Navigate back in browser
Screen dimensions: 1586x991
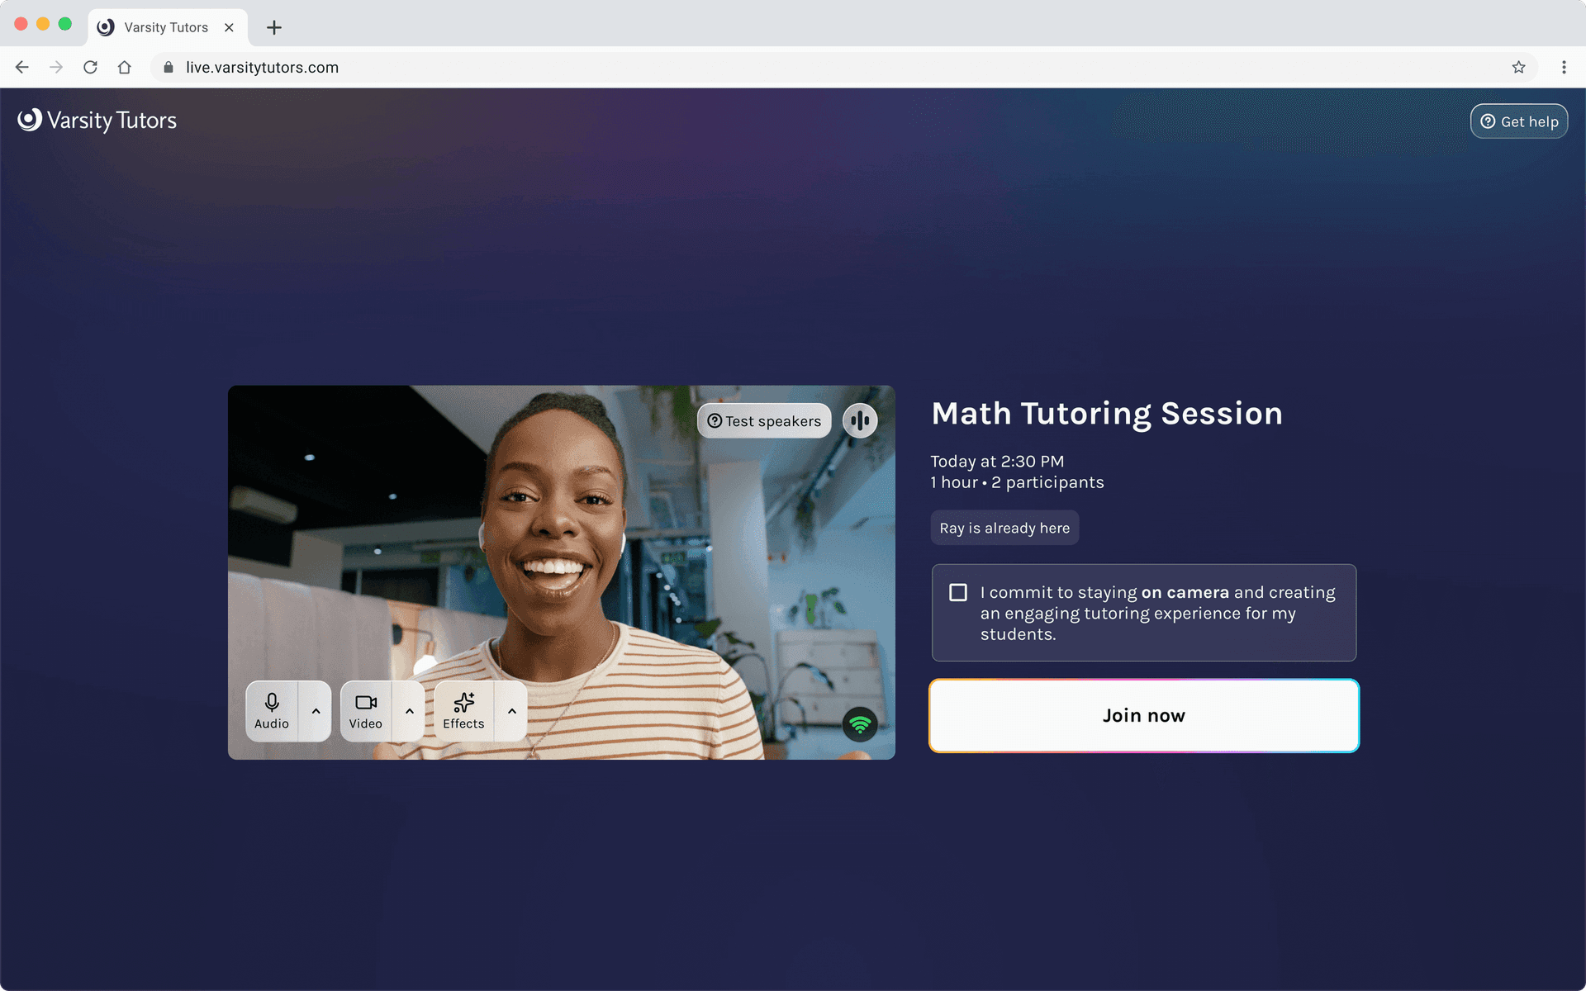pyautogui.click(x=22, y=68)
